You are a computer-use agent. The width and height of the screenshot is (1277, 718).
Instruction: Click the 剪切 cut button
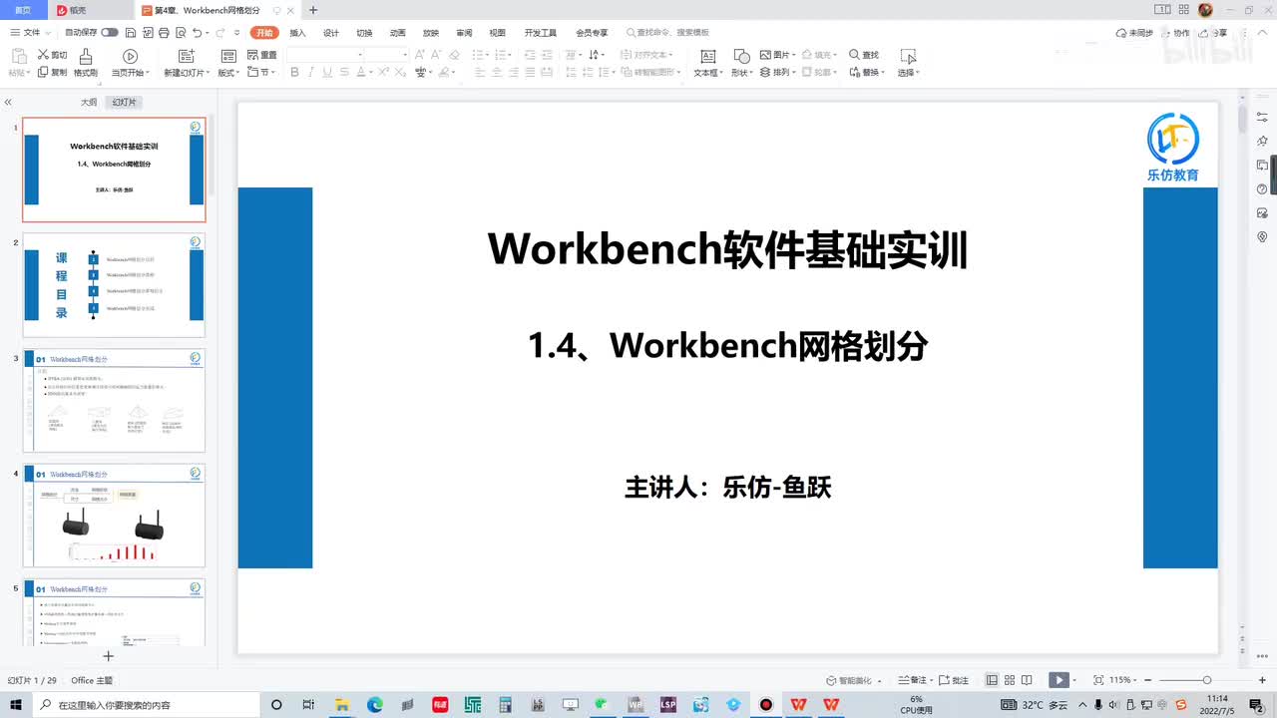coord(53,55)
